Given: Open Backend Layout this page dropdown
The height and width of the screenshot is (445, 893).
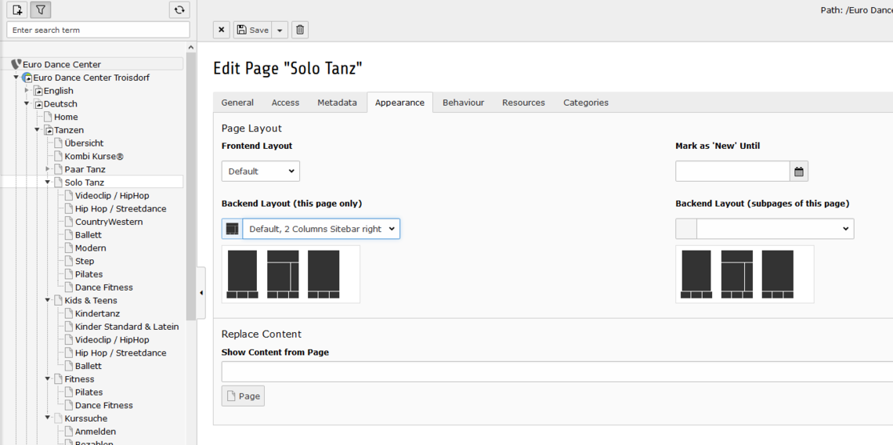Looking at the screenshot, I should (x=321, y=229).
